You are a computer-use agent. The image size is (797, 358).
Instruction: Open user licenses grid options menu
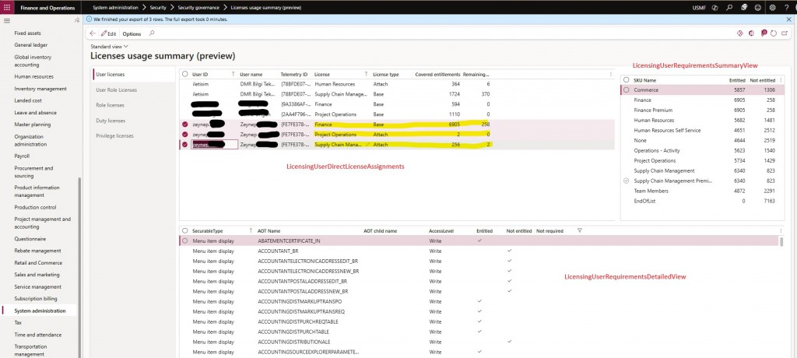pos(610,74)
